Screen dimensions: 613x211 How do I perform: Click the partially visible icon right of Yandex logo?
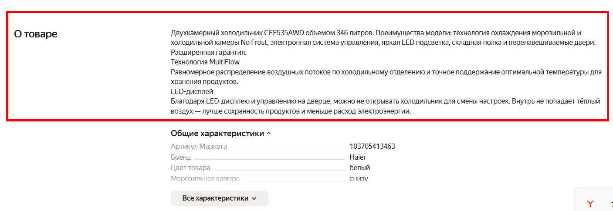(x=611, y=204)
